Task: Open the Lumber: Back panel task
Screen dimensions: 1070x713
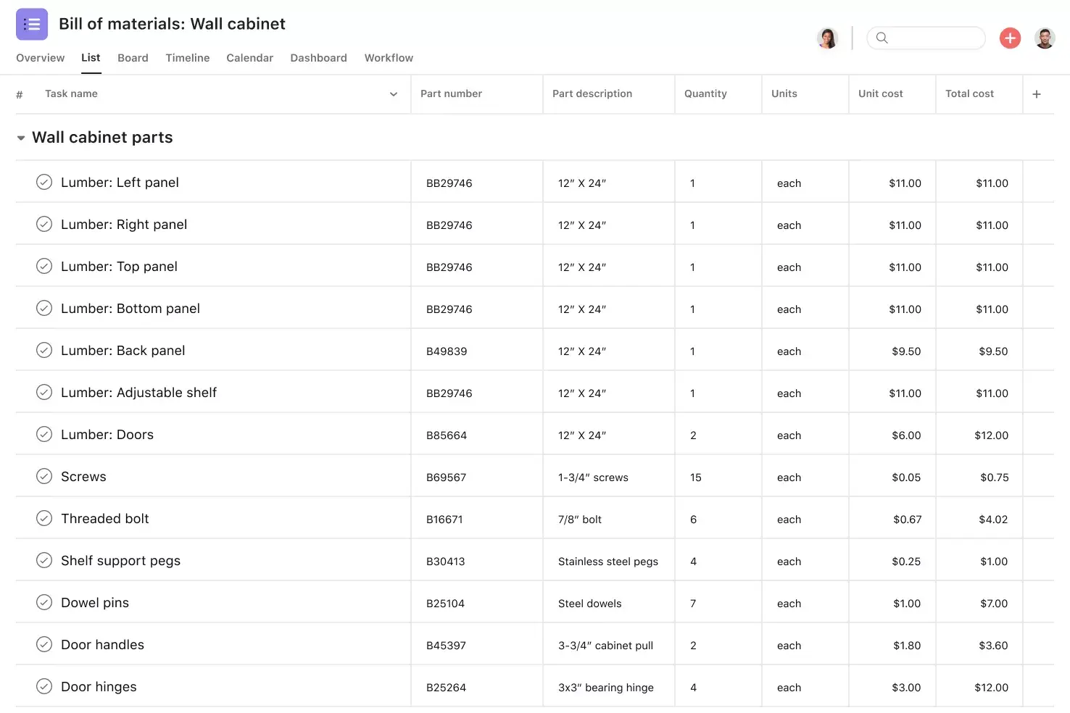Action: (123, 350)
